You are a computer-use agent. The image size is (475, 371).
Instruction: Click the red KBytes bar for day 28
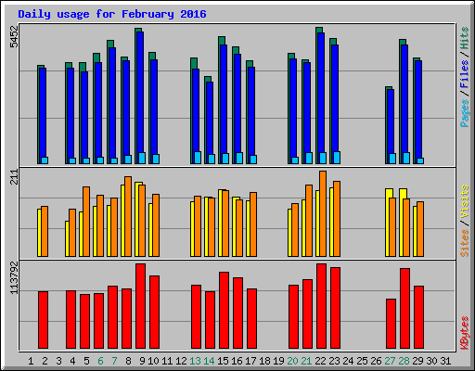point(404,309)
